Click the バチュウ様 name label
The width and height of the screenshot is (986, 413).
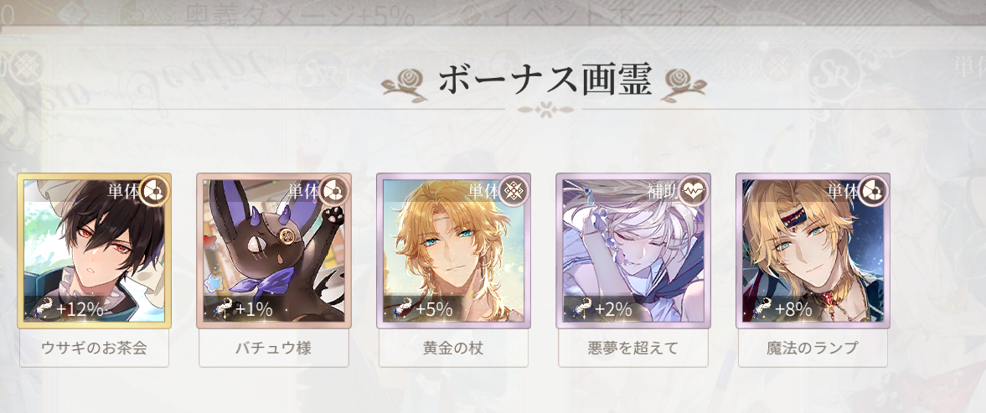pos(274,348)
